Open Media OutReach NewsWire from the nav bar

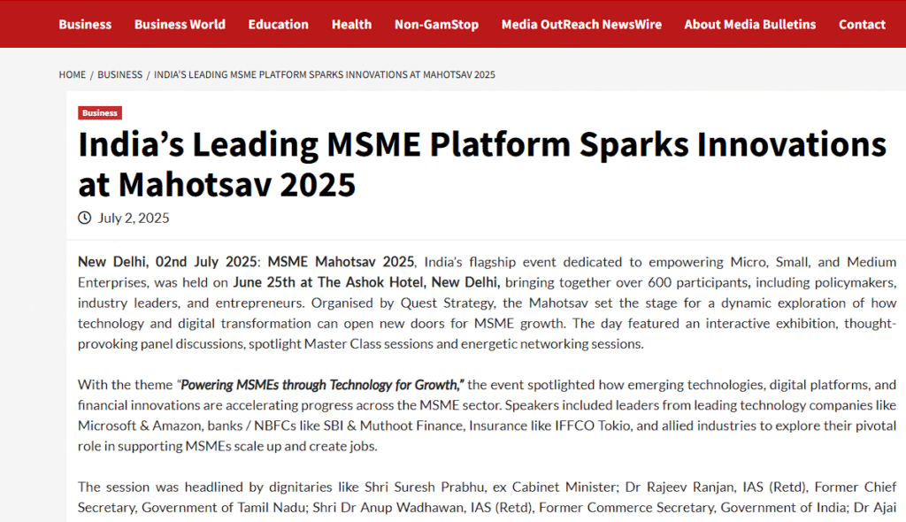pyautogui.click(x=581, y=24)
